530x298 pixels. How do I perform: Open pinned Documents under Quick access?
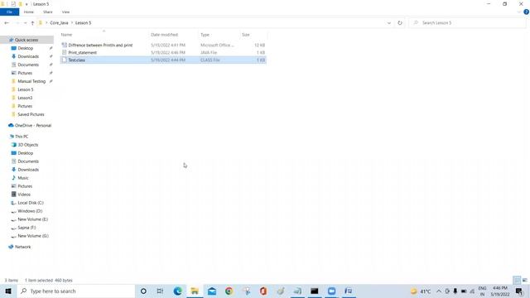pyautogui.click(x=28, y=65)
